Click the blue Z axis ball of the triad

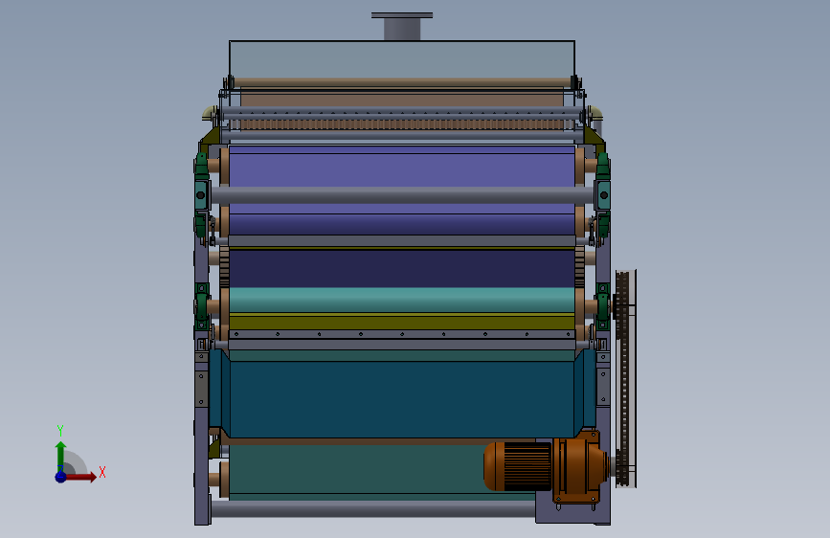(61, 477)
